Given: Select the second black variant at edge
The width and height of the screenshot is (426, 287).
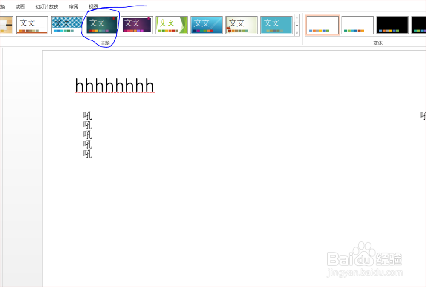Looking at the screenshot, I should (419, 25).
